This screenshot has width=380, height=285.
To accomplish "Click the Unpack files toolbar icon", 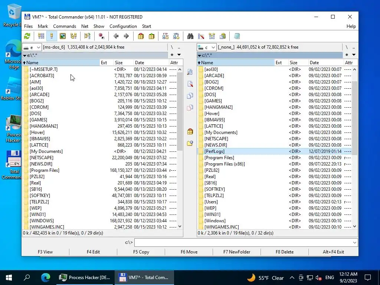I will 151,36.
